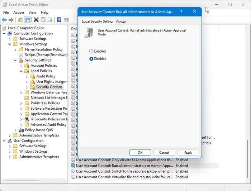
Task: Select Software Settings under Computer Configuration
Action: click(33, 39)
